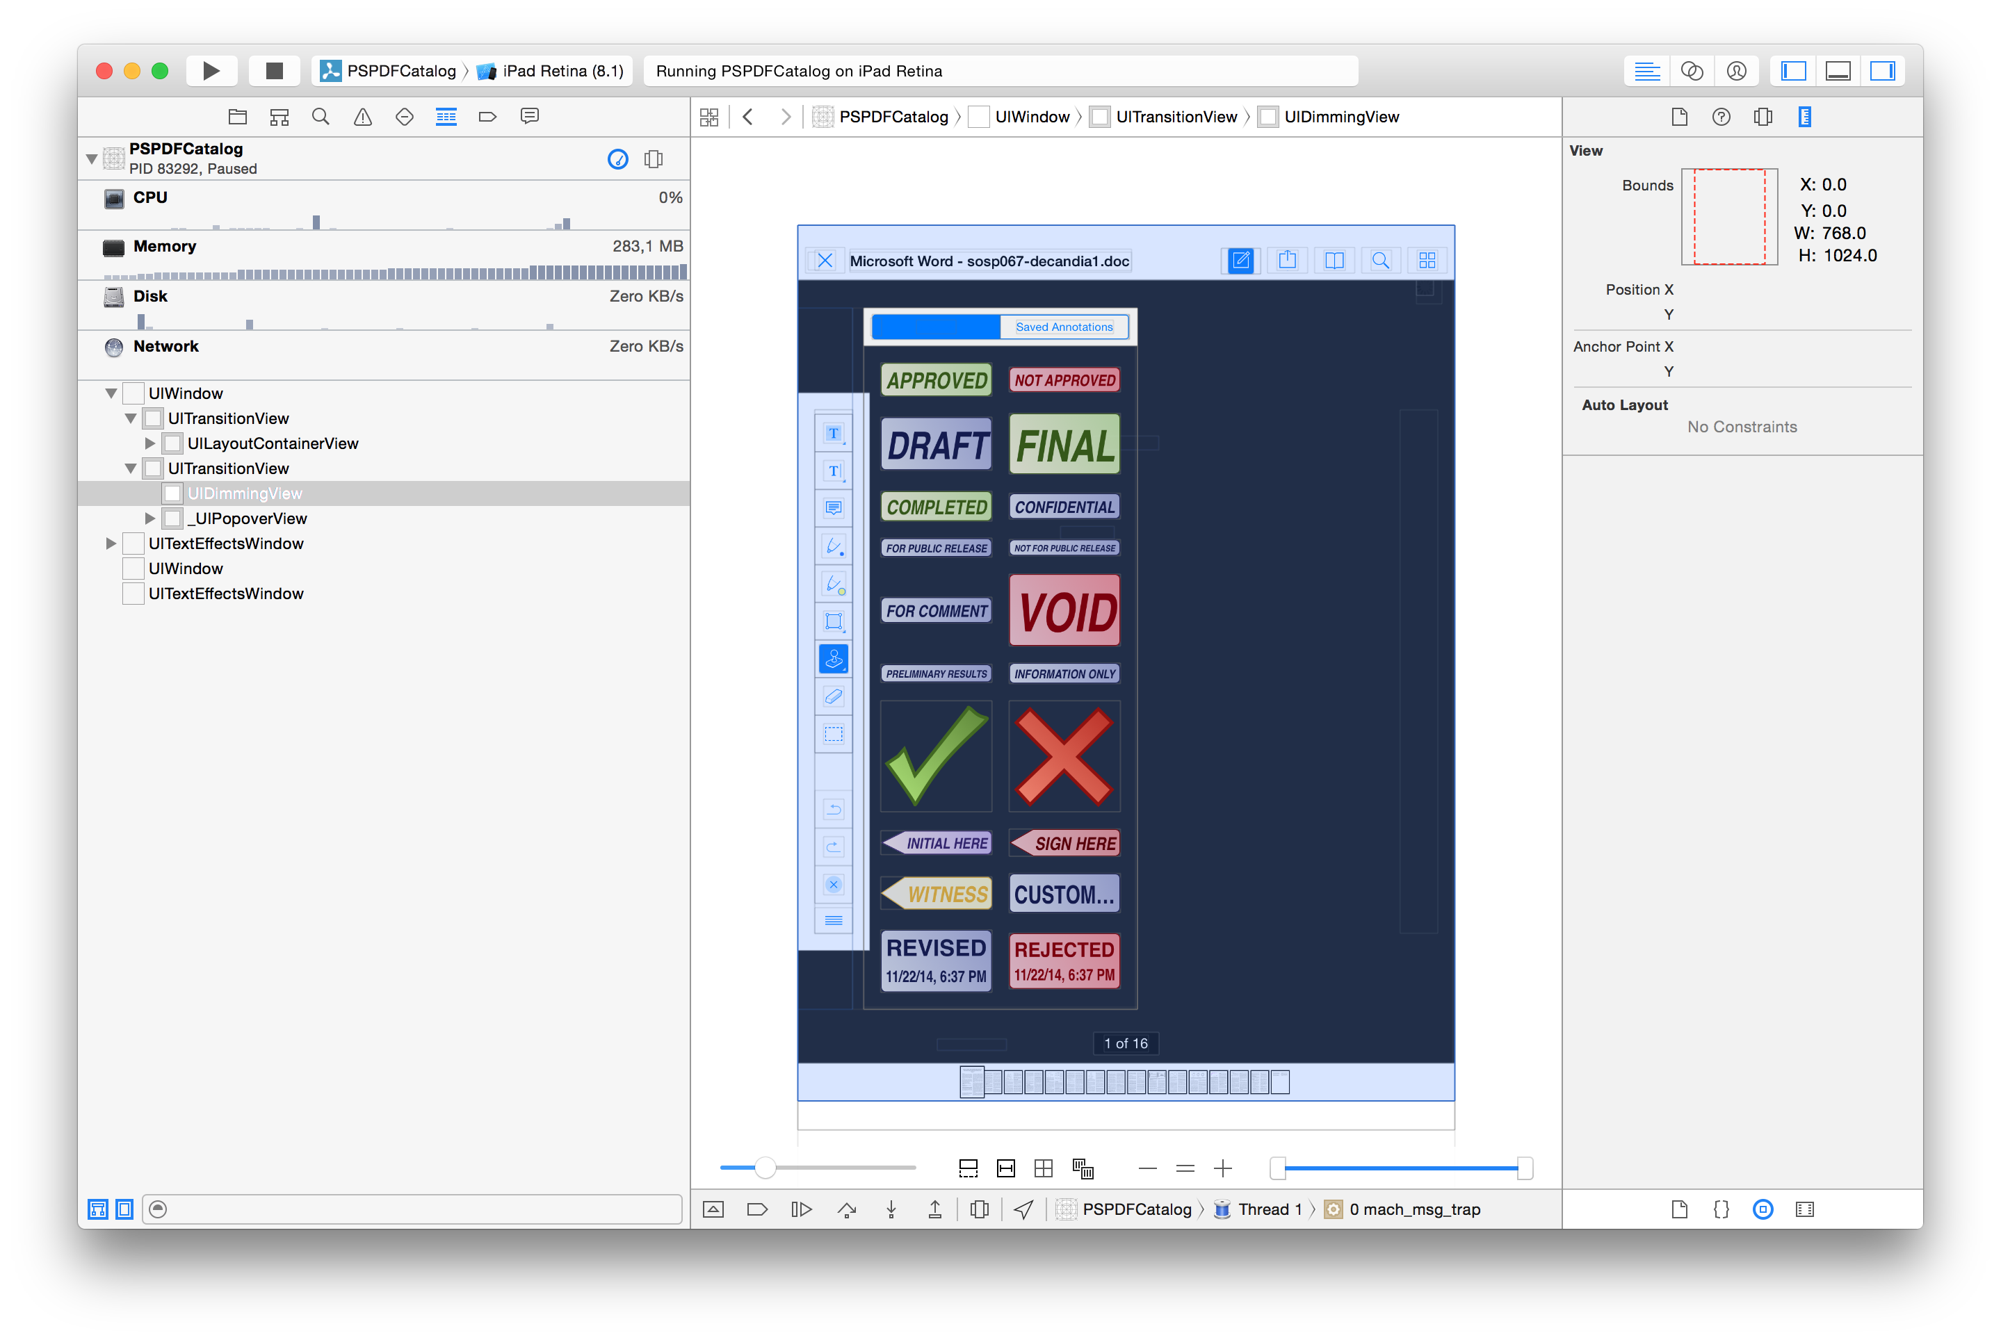2001x1340 pixels.
Task: Stop the running PSPDFCatalog app
Action: [273, 70]
